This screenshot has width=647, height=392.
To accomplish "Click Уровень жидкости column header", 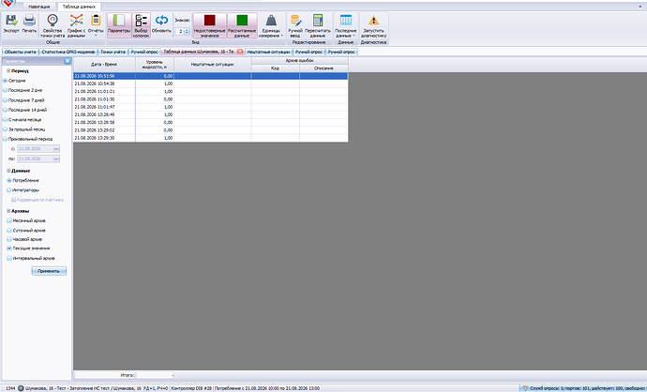I will point(155,65).
